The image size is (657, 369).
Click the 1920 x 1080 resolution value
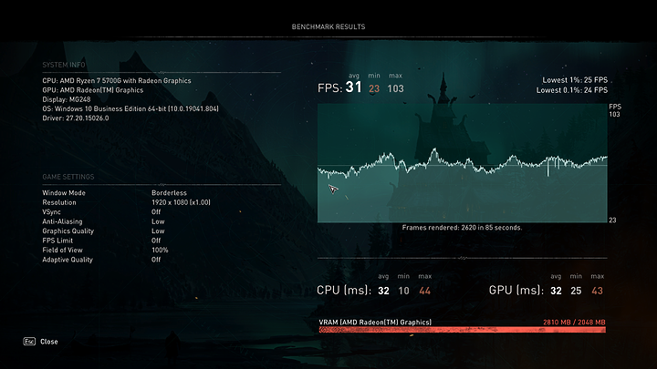[x=181, y=202]
